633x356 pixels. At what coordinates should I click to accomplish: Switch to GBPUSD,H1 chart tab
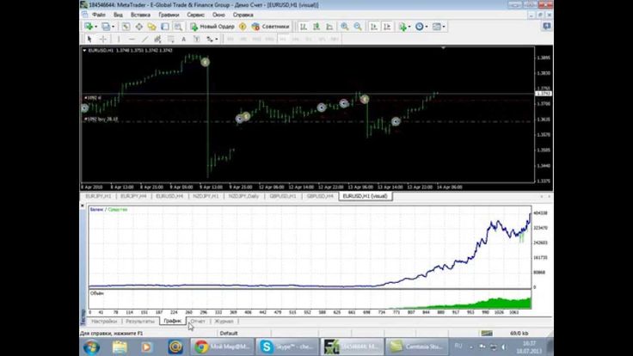(283, 196)
